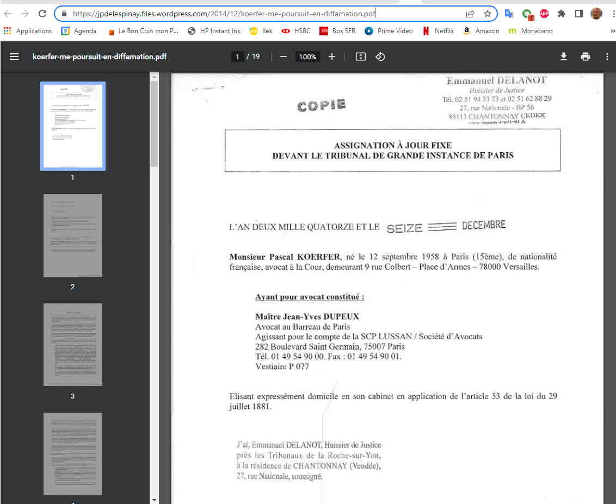Open the browser extensions puzzle icon
The width and height of the screenshot is (616, 504).
click(562, 14)
